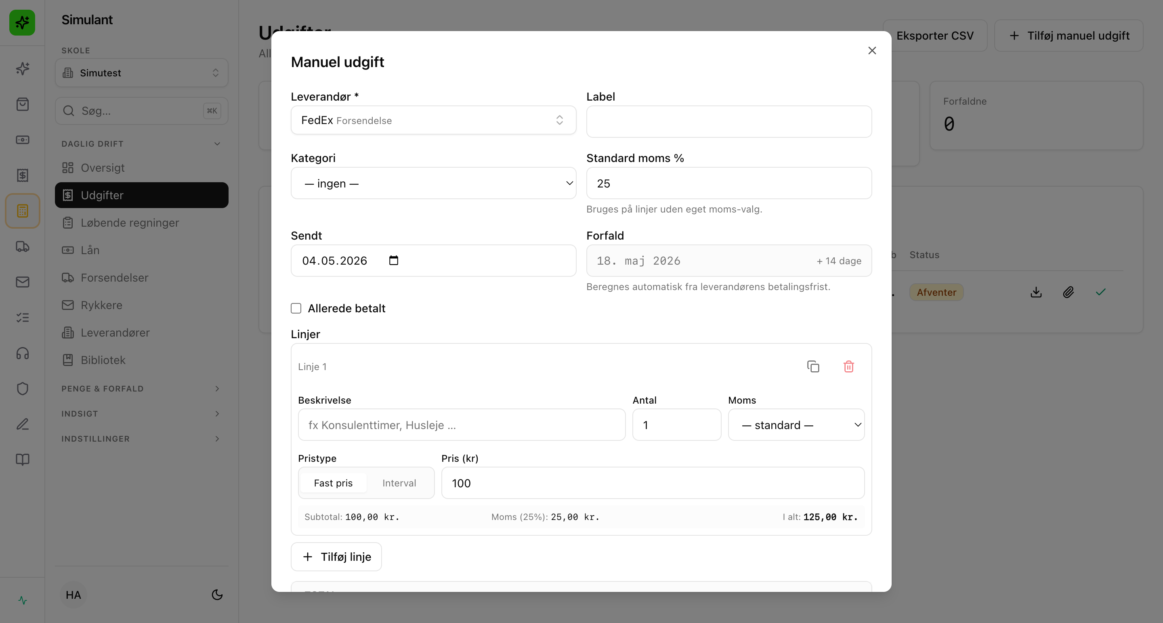Viewport: 1163px width, 623px height.
Task: Select the Fast pris price type
Action: click(333, 483)
